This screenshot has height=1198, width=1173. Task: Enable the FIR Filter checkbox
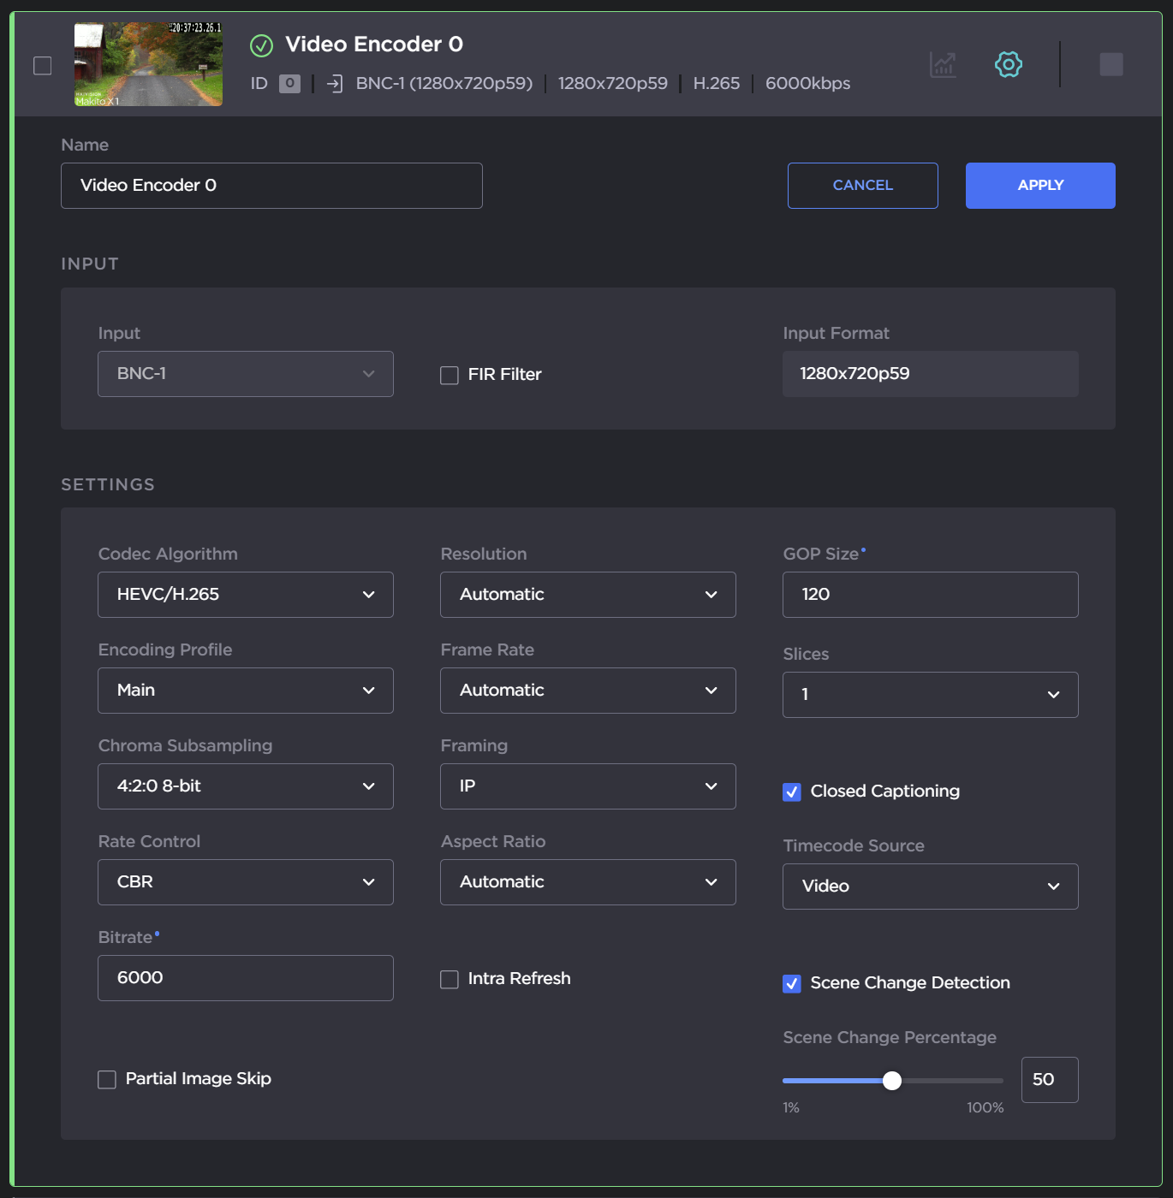(x=449, y=375)
